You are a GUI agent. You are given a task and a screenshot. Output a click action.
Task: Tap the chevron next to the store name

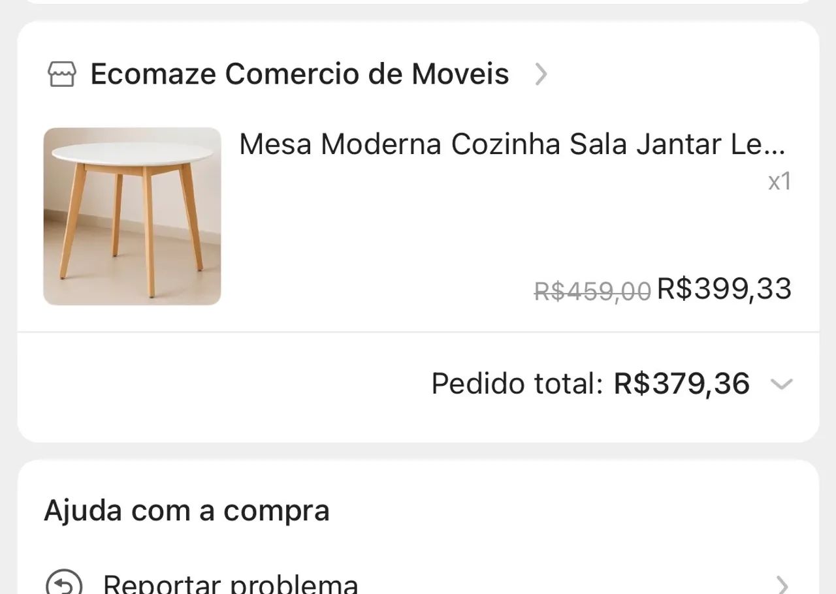[541, 74]
